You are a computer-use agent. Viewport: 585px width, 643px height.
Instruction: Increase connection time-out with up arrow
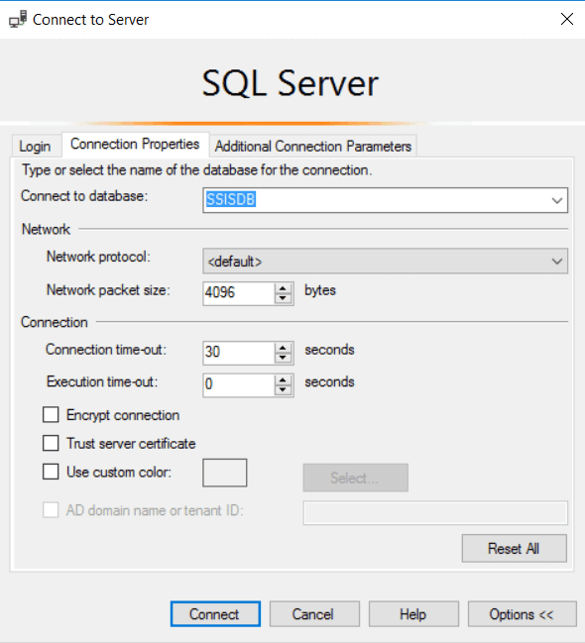pyautogui.click(x=283, y=348)
